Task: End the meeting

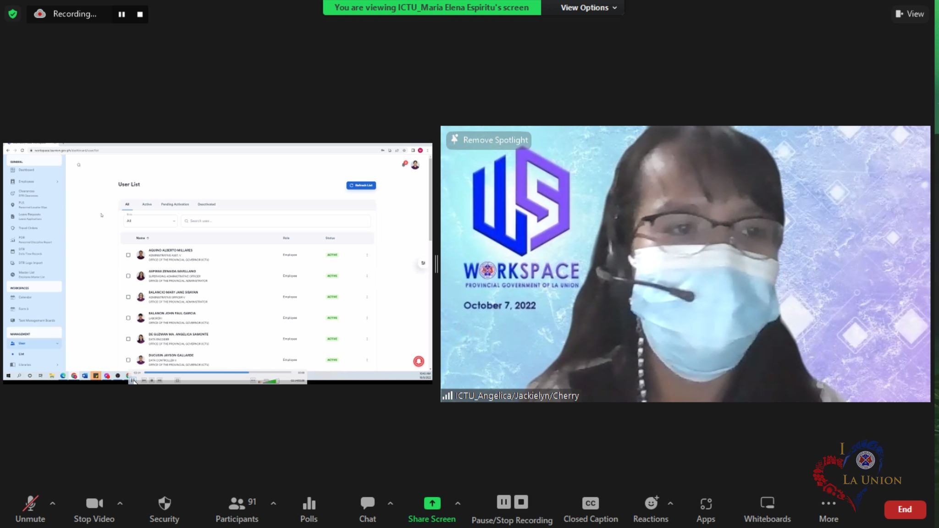Action: (x=905, y=509)
